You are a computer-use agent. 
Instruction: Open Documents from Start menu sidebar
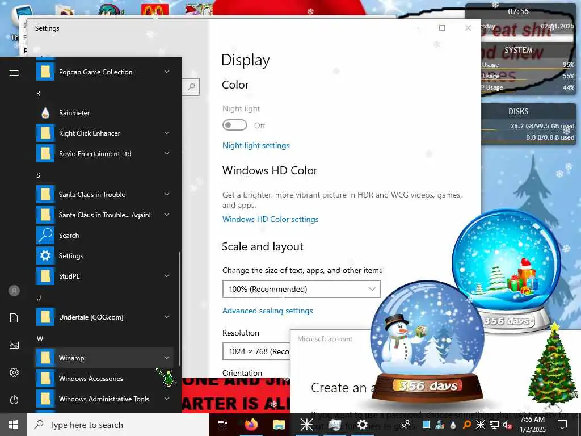click(x=14, y=318)
